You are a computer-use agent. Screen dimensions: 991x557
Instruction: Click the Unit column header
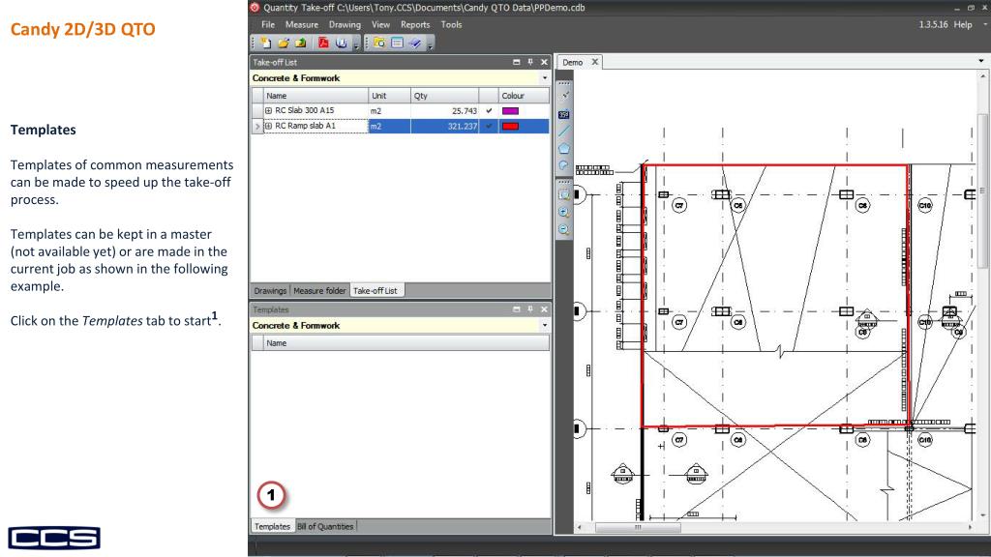click(389, 96)
